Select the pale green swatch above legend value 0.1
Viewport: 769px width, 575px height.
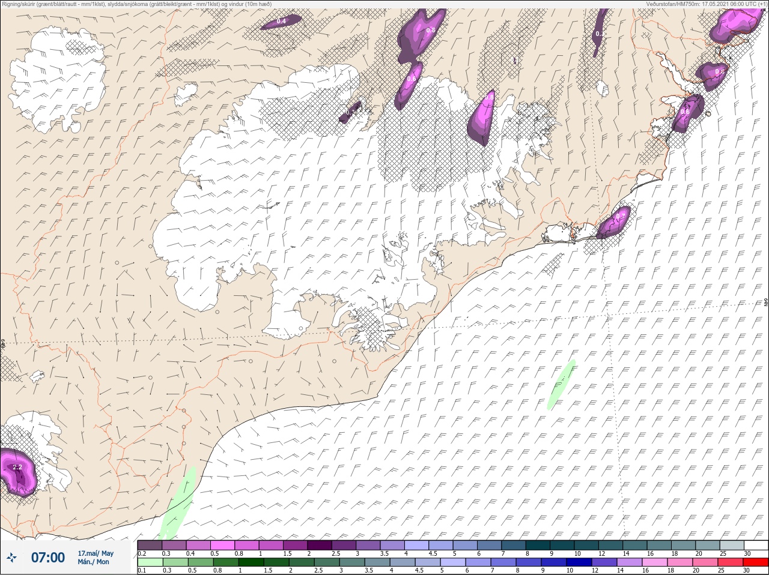pyautogui.click(x=150, y=562)
